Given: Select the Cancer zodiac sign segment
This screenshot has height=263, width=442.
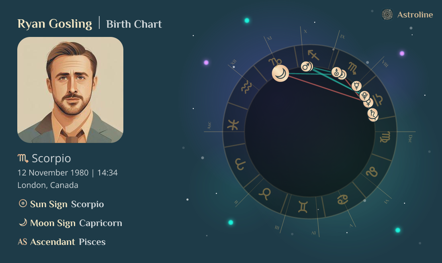Looking at the screenshot, I should click(342, 199).
